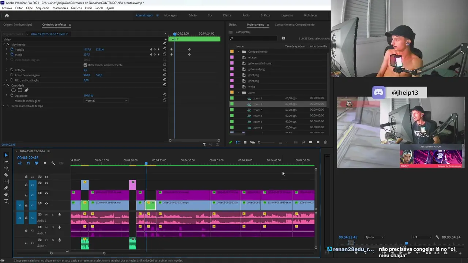Select the Selection tool arrow
Viewport: 468px width, 263px height.
point(6,155)
